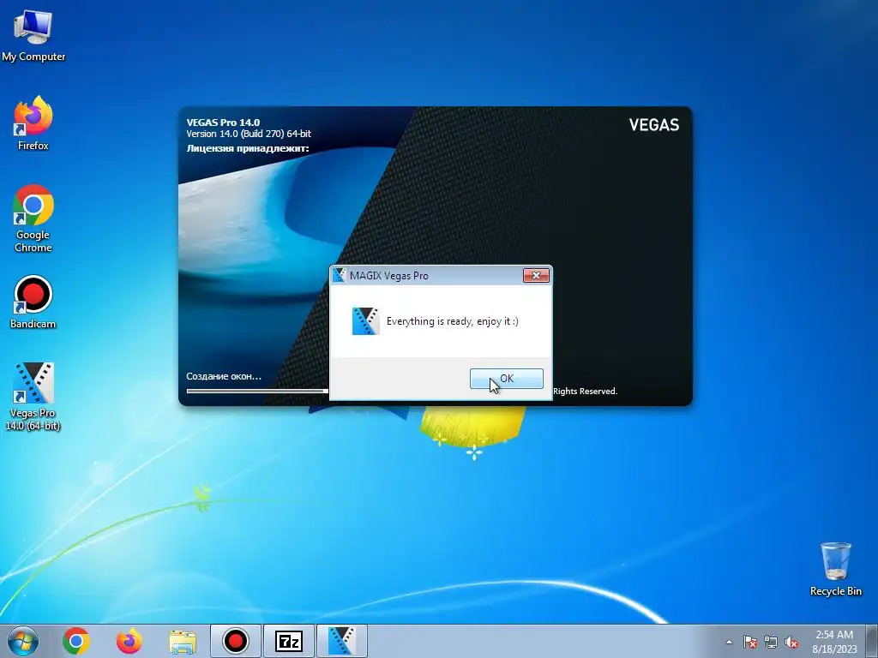Open the Action Center flag icon

[750, 642]
